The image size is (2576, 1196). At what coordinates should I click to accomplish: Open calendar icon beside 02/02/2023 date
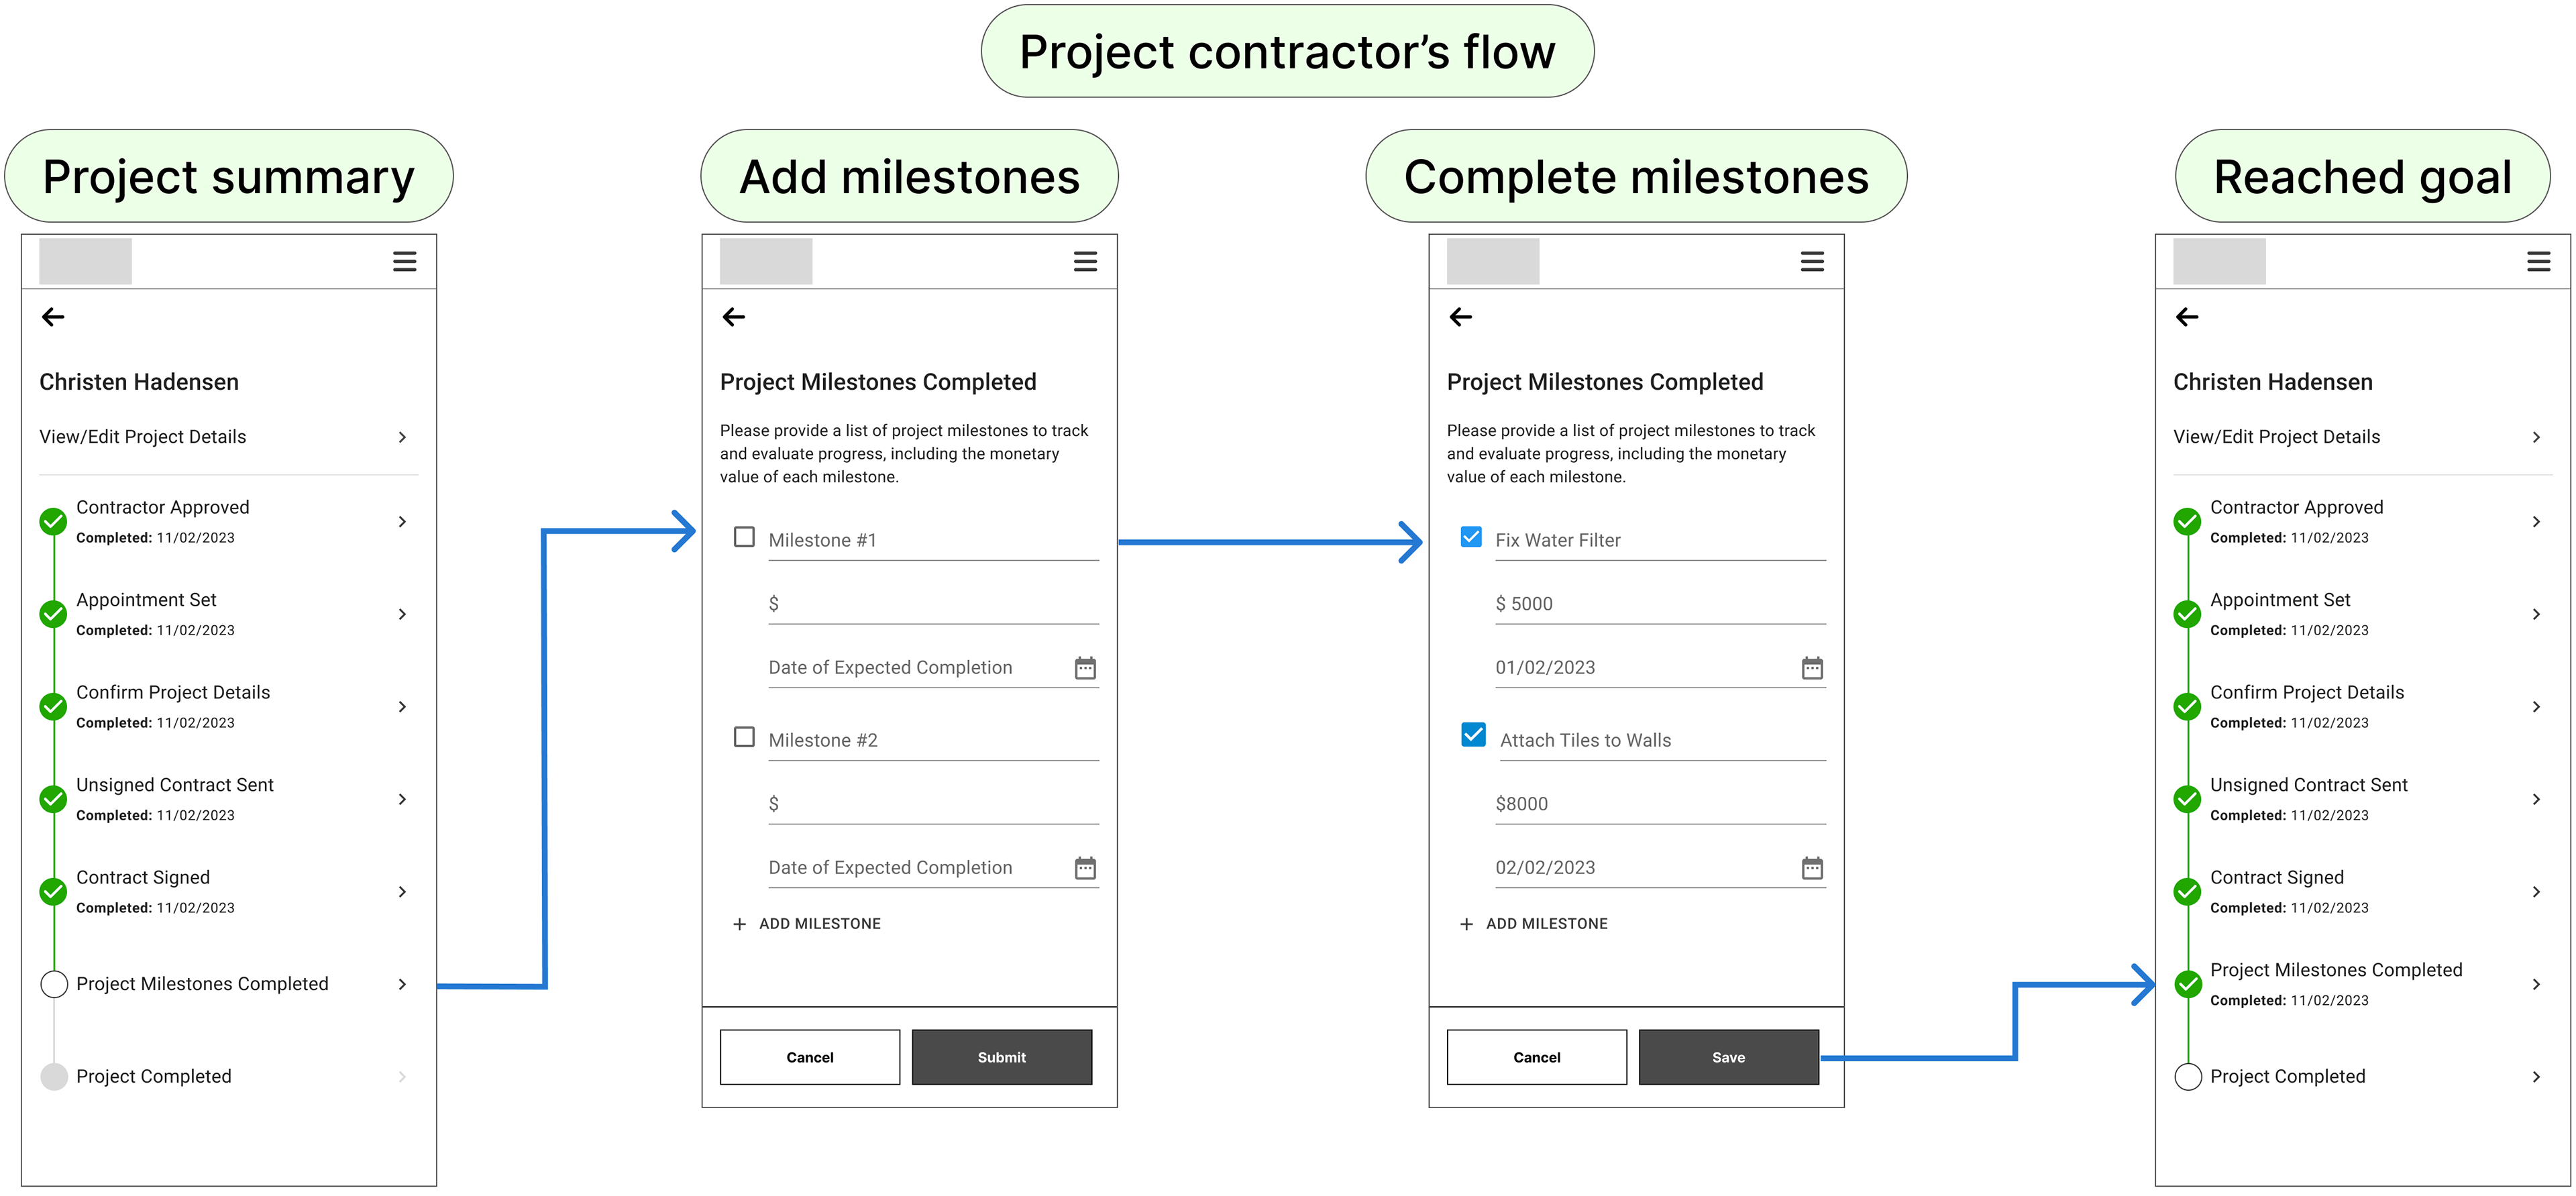click(x=1811, y=867)
